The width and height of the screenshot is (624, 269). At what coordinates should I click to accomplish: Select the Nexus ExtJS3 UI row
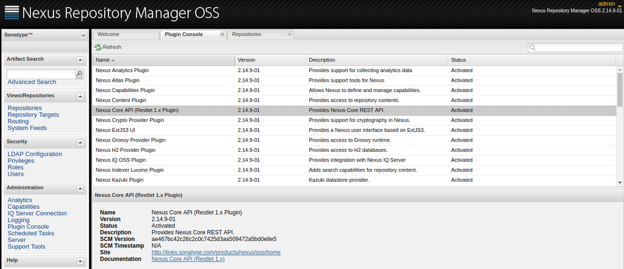click(354, 130)
